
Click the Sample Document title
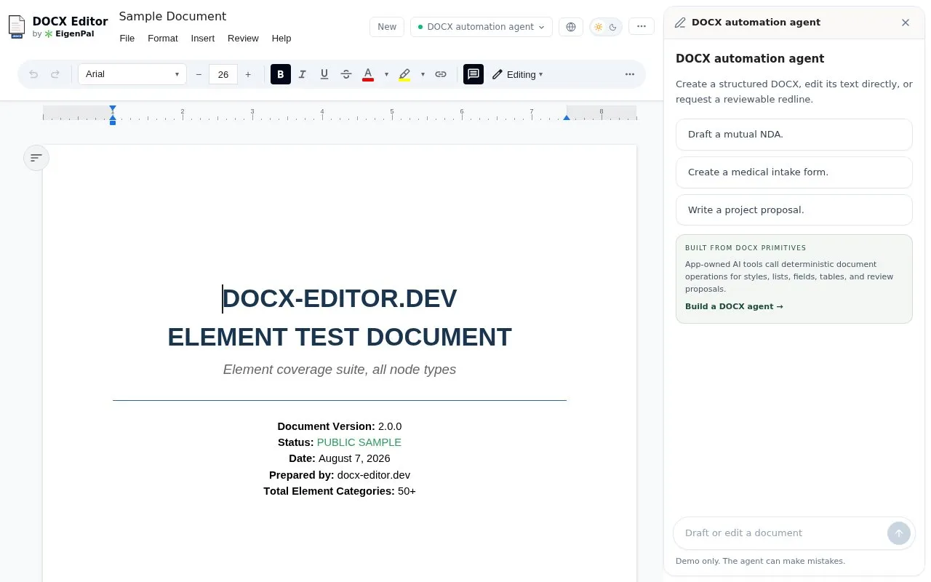172,16
